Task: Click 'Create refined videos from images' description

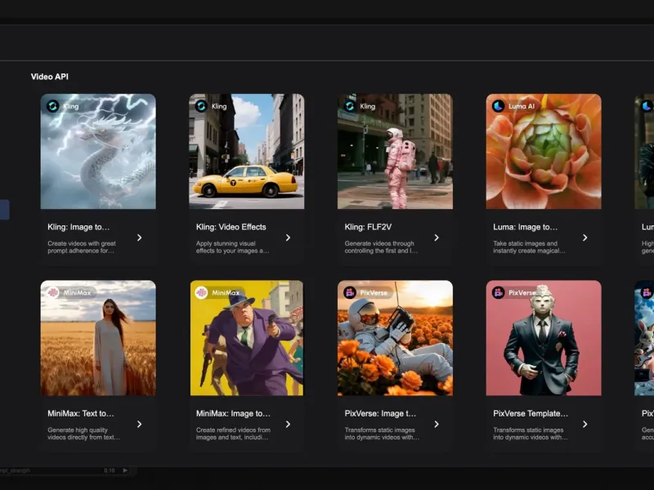Action: click(x=233, y=434)
